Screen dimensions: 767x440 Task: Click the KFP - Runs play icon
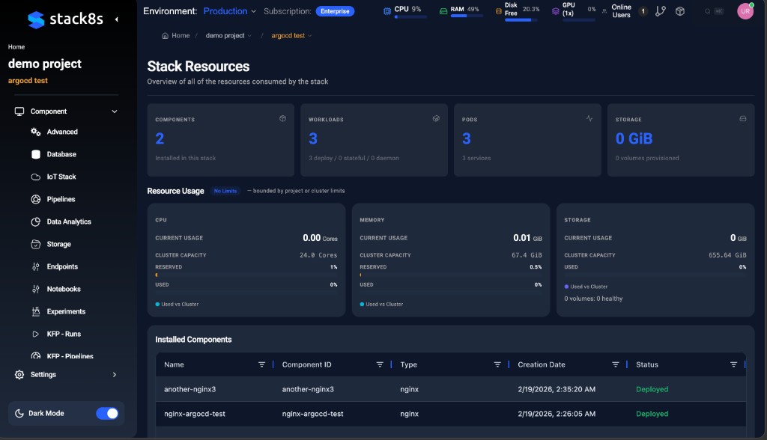coord(36,334)
